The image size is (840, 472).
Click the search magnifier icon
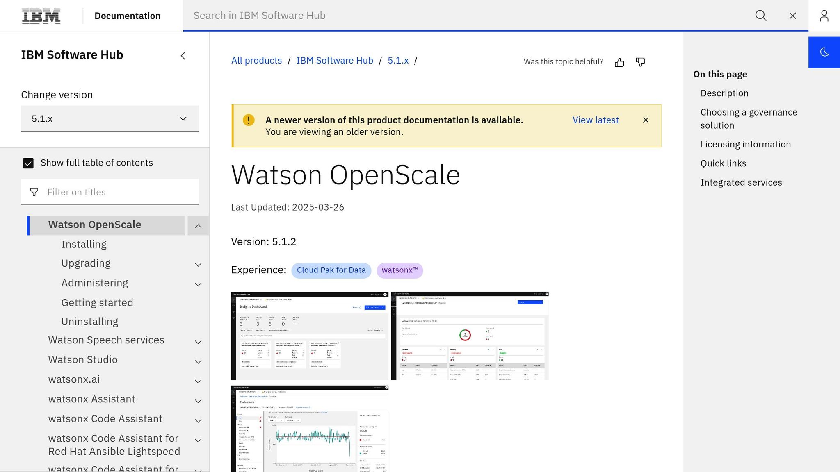761,16
